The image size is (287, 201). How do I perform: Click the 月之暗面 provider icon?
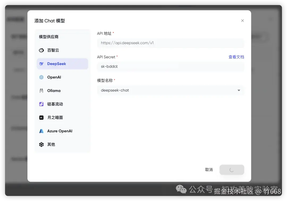41,117
